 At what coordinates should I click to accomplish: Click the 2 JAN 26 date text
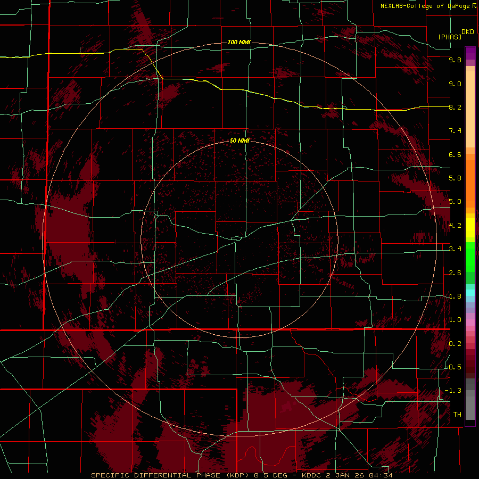click(346, 475)
